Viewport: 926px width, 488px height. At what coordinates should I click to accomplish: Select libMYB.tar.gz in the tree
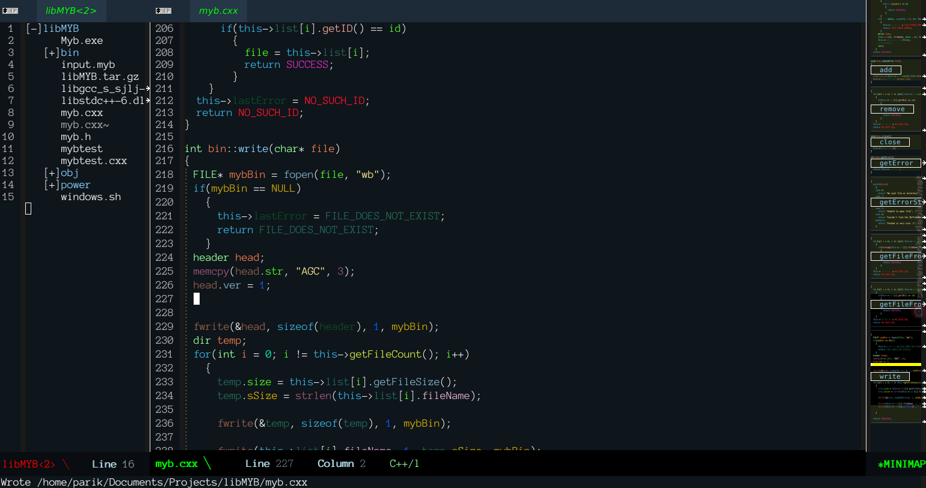tap(100, 76)
